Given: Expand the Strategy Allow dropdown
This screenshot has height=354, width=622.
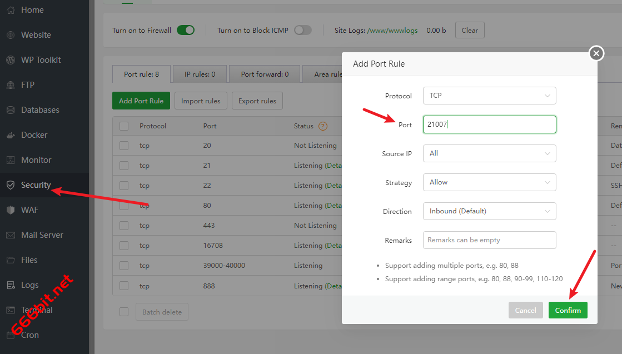Looking at the screenshot, I should point(489,182).
